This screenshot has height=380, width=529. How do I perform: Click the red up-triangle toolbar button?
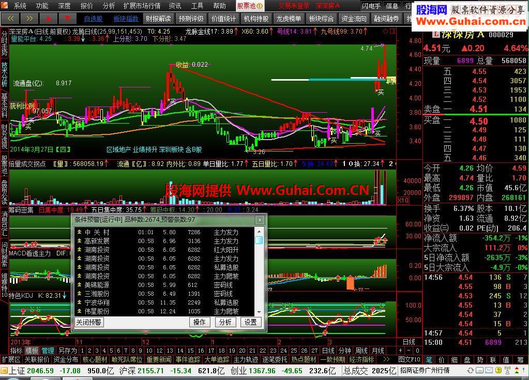[x=48, y=19]
